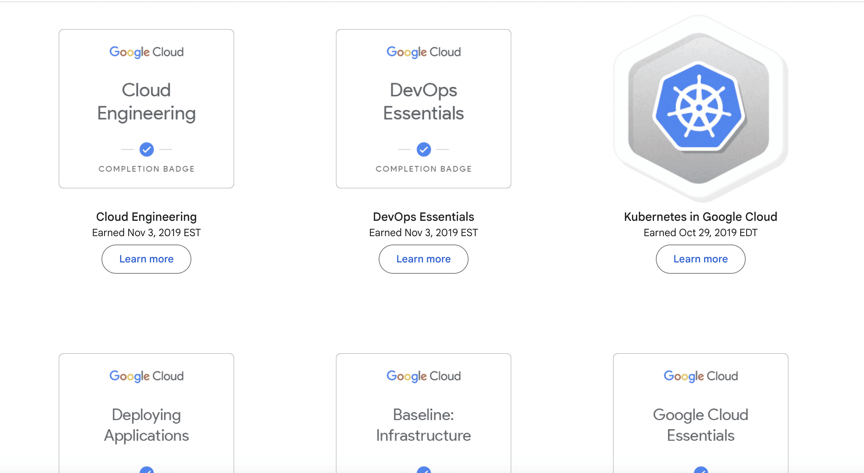This screenshot has height=473, width=864.
Task: Click Google Cloud logo on Deploying Applications badge
Action: tap(146, 376)
